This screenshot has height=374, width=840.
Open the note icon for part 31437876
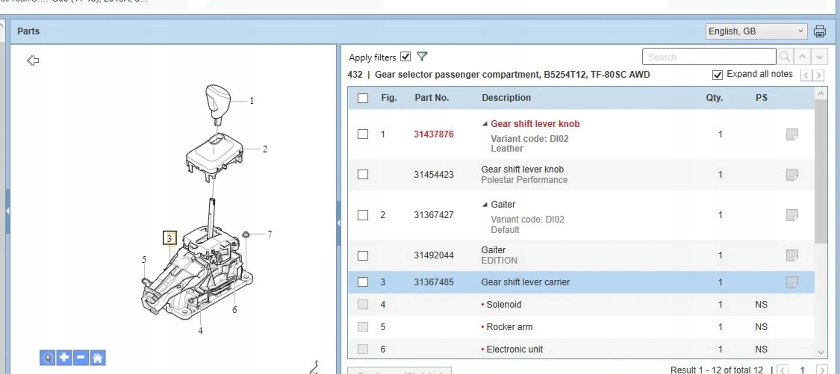click(x=792, y=134)
